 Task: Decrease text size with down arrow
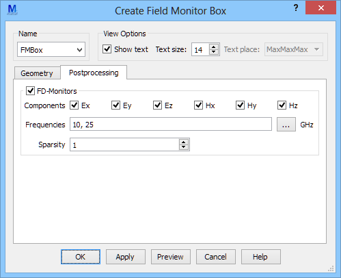(213, 52)
